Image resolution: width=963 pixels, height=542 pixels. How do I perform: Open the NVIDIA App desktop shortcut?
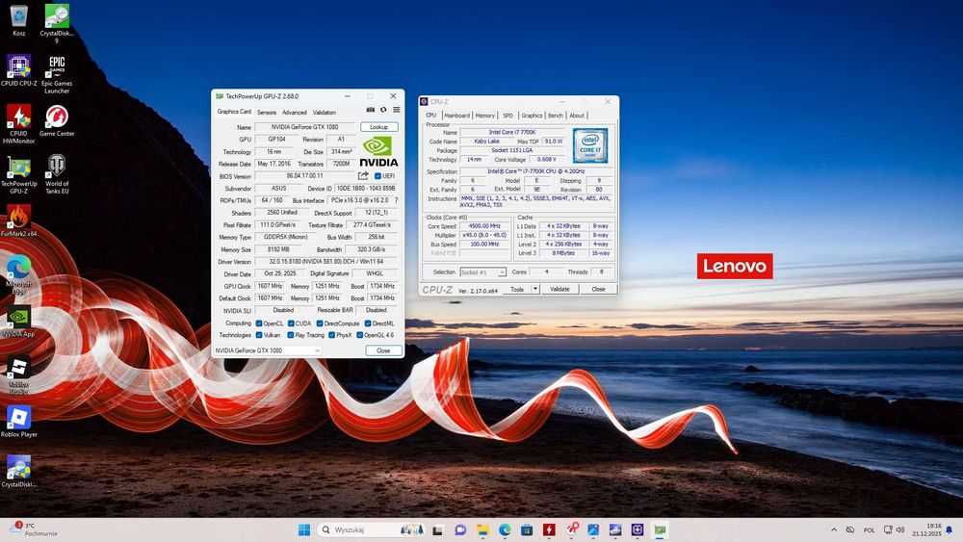point(19,322)
